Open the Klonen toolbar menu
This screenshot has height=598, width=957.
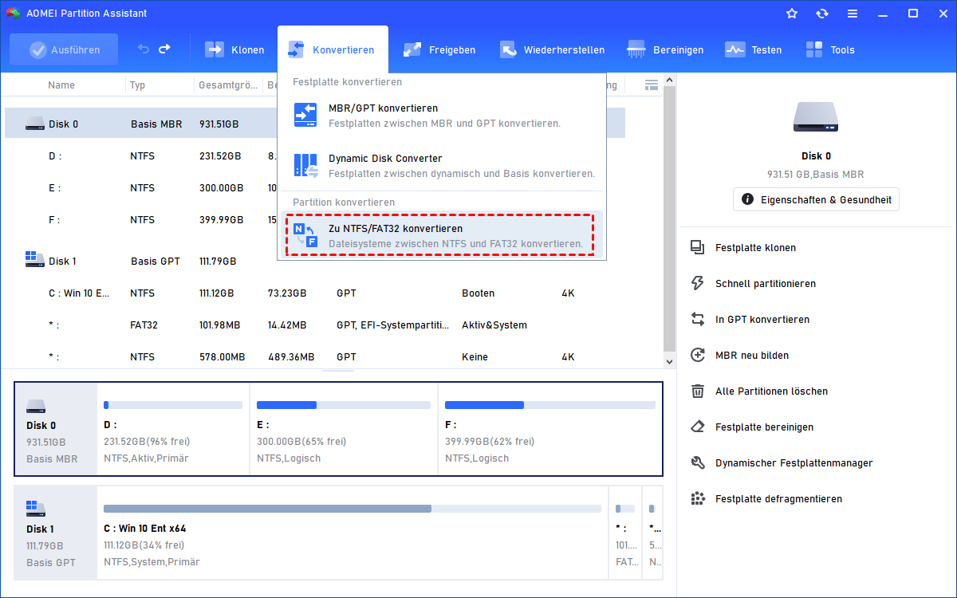pyautogui.click(x=234, y=49)
